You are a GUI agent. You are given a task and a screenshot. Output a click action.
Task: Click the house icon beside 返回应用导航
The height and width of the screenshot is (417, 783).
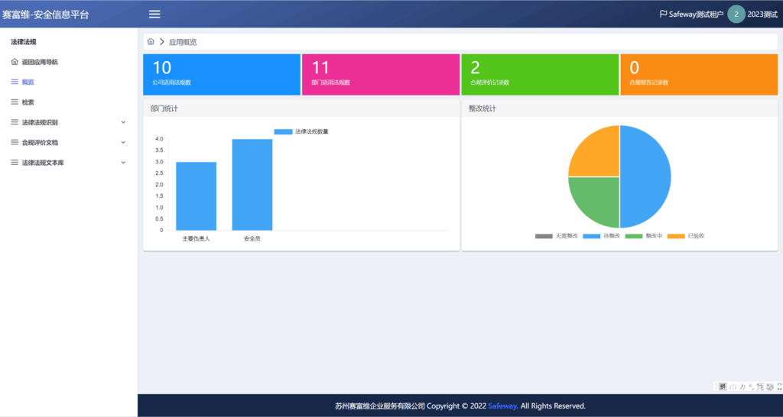pyautogui.click(x=15, y=62)
